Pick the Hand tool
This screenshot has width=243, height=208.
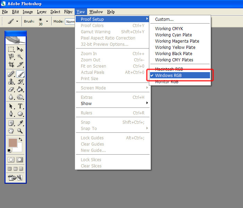[x=11, y=131]
